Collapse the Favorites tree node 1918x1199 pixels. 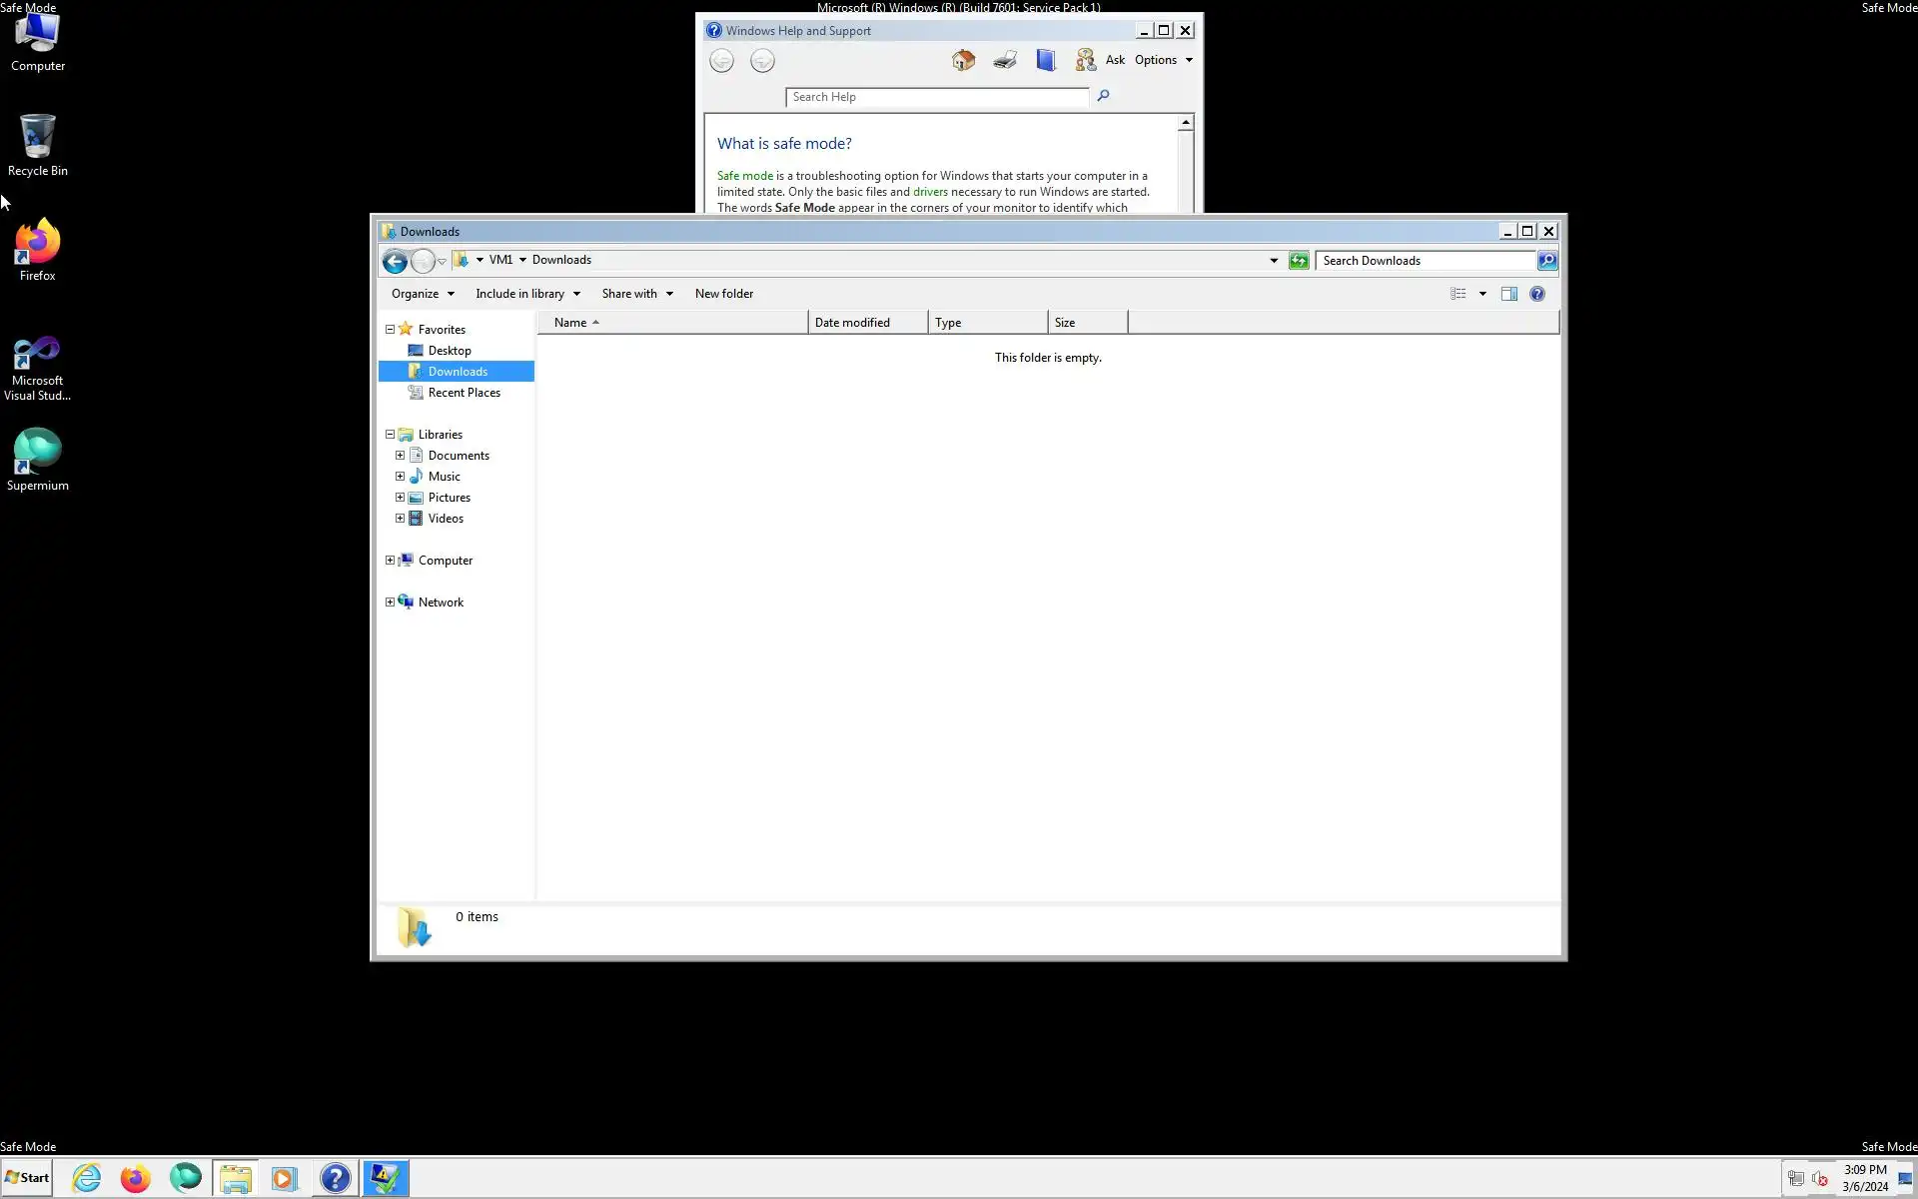(391, 329)
